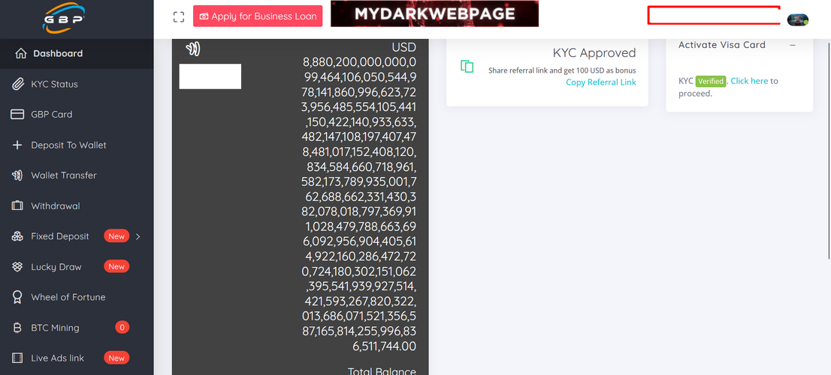Click the MYDARKWEBPAGE banner image
The height and width of the screenshot is (375, 831).
(x=434, y=13)
